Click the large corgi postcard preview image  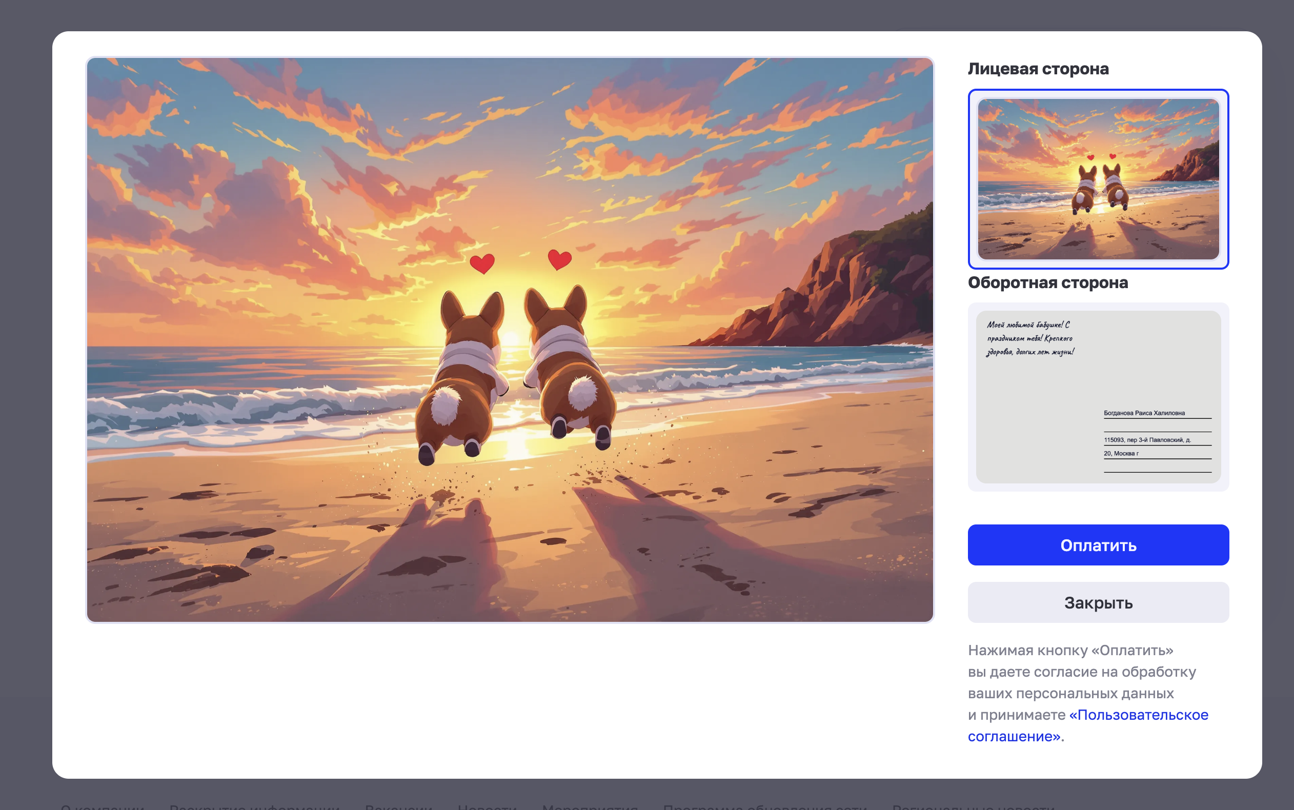click(x=510, y=340)
